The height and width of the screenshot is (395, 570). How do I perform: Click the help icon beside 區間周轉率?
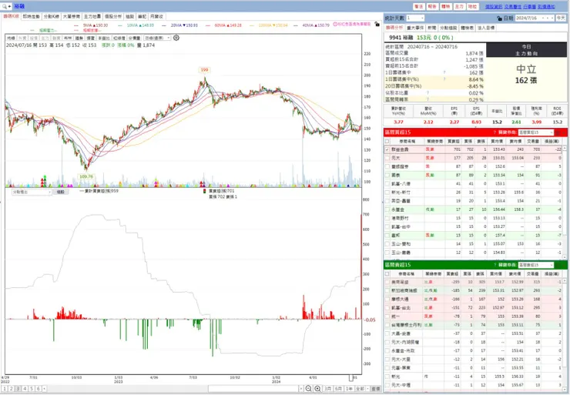pos(427,99)
